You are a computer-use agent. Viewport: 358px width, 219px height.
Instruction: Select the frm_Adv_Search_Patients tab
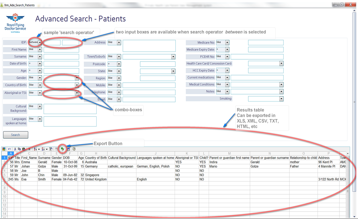[x=19, y=5]
